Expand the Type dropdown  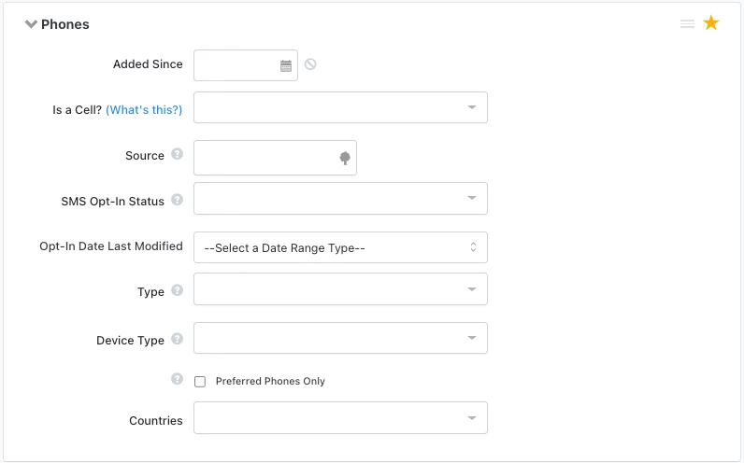(340, 289)
